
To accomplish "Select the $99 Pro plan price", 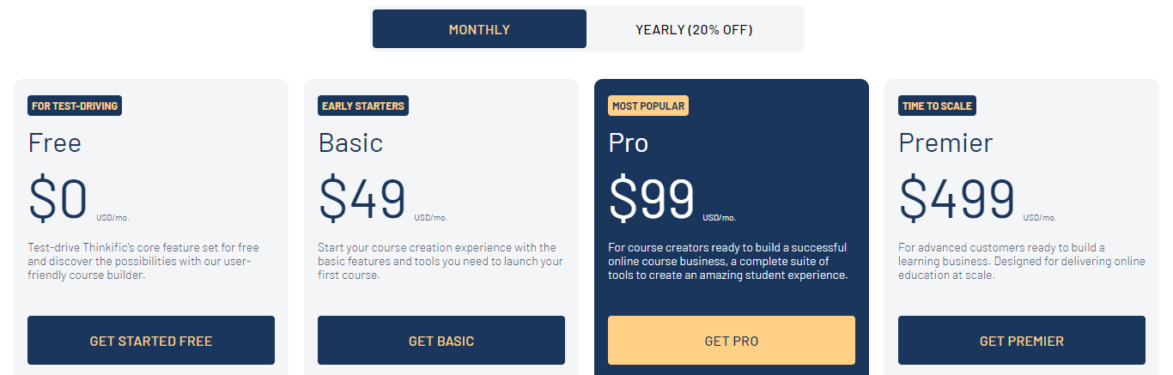I will (652, 199).
